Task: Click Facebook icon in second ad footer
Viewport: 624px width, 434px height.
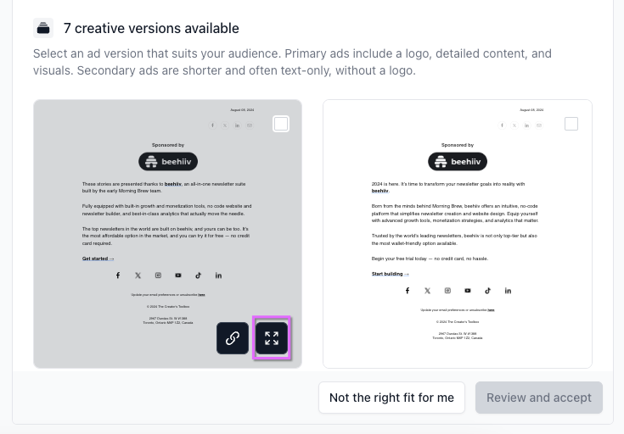Action: [408, 291]
